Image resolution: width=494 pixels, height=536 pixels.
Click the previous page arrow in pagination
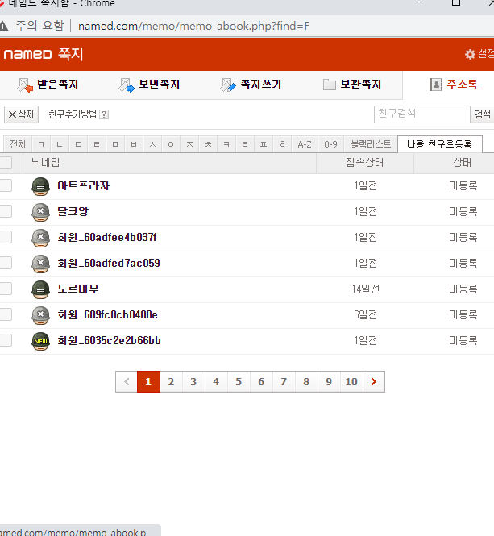click(127, 381)
